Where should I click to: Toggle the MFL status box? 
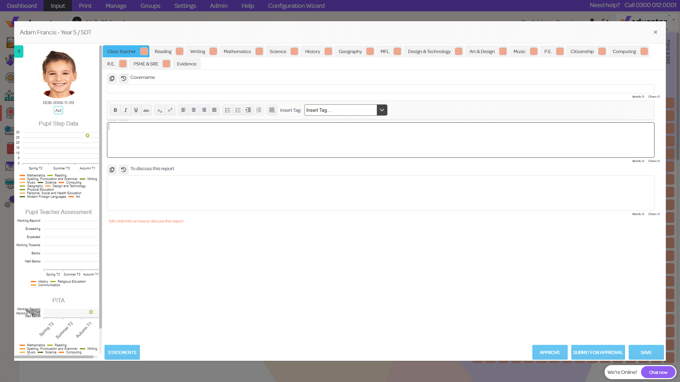(397, 51)
